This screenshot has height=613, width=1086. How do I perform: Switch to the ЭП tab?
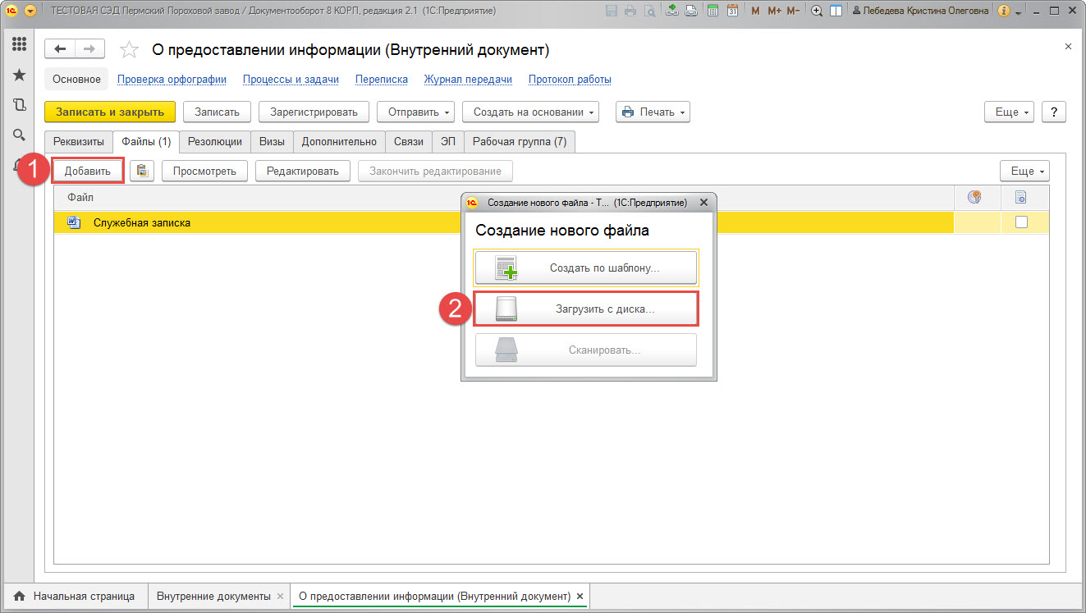tap(448, 141)
